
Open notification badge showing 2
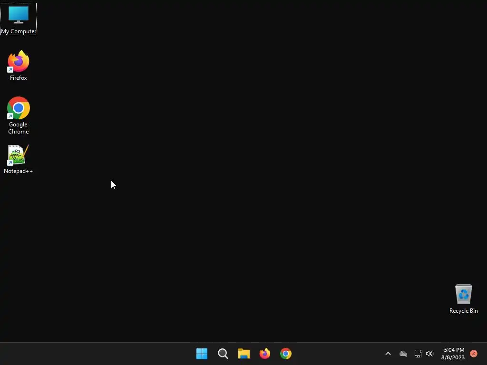(x=474, y=354)
